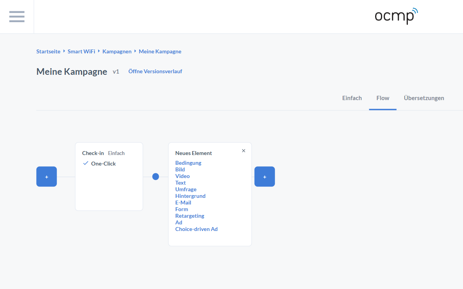
Task: Open the Übersetzungen tab
Action: (x=424, y=98)
